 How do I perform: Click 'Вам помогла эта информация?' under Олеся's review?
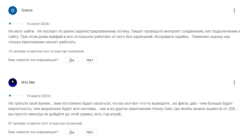click(x=33, y=60)
